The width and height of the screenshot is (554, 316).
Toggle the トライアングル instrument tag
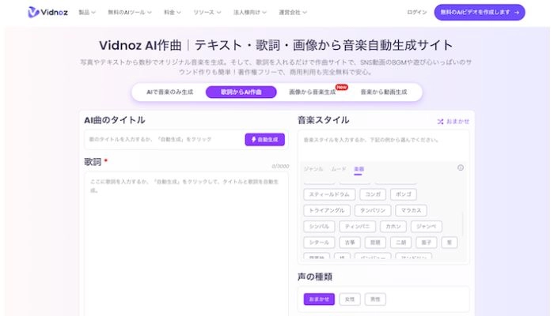tap(326, 211)
